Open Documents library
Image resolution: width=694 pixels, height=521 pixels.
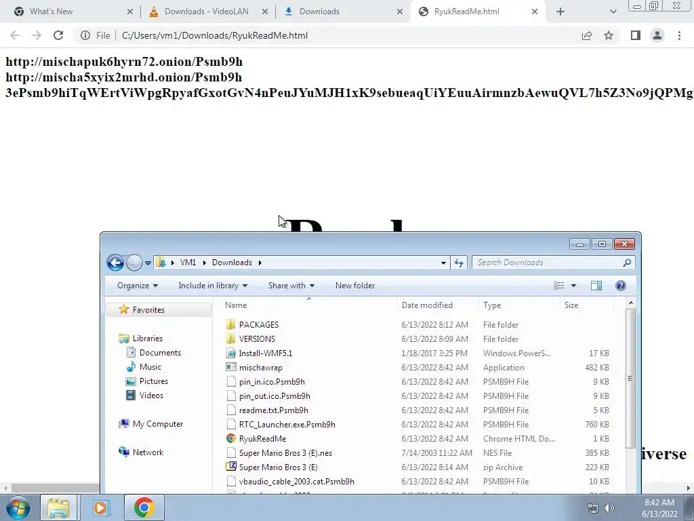[160, 352]
